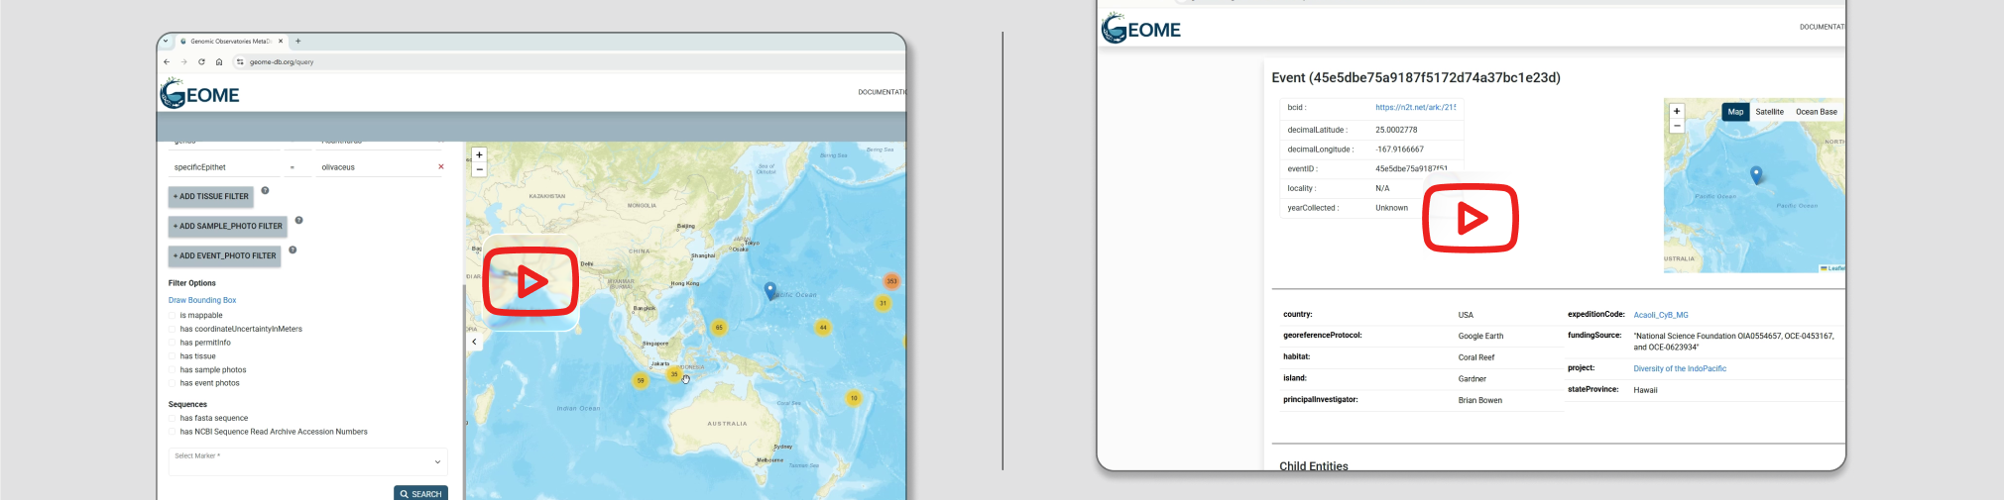Play the Event details video
The width and height of the screenshot is (2004, 500).
pyautogui.click(x=1471, y=218)
